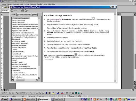Open the Line Color dropdown arrow
Screen dimensions: 136x101
click(x=60, y=93)
